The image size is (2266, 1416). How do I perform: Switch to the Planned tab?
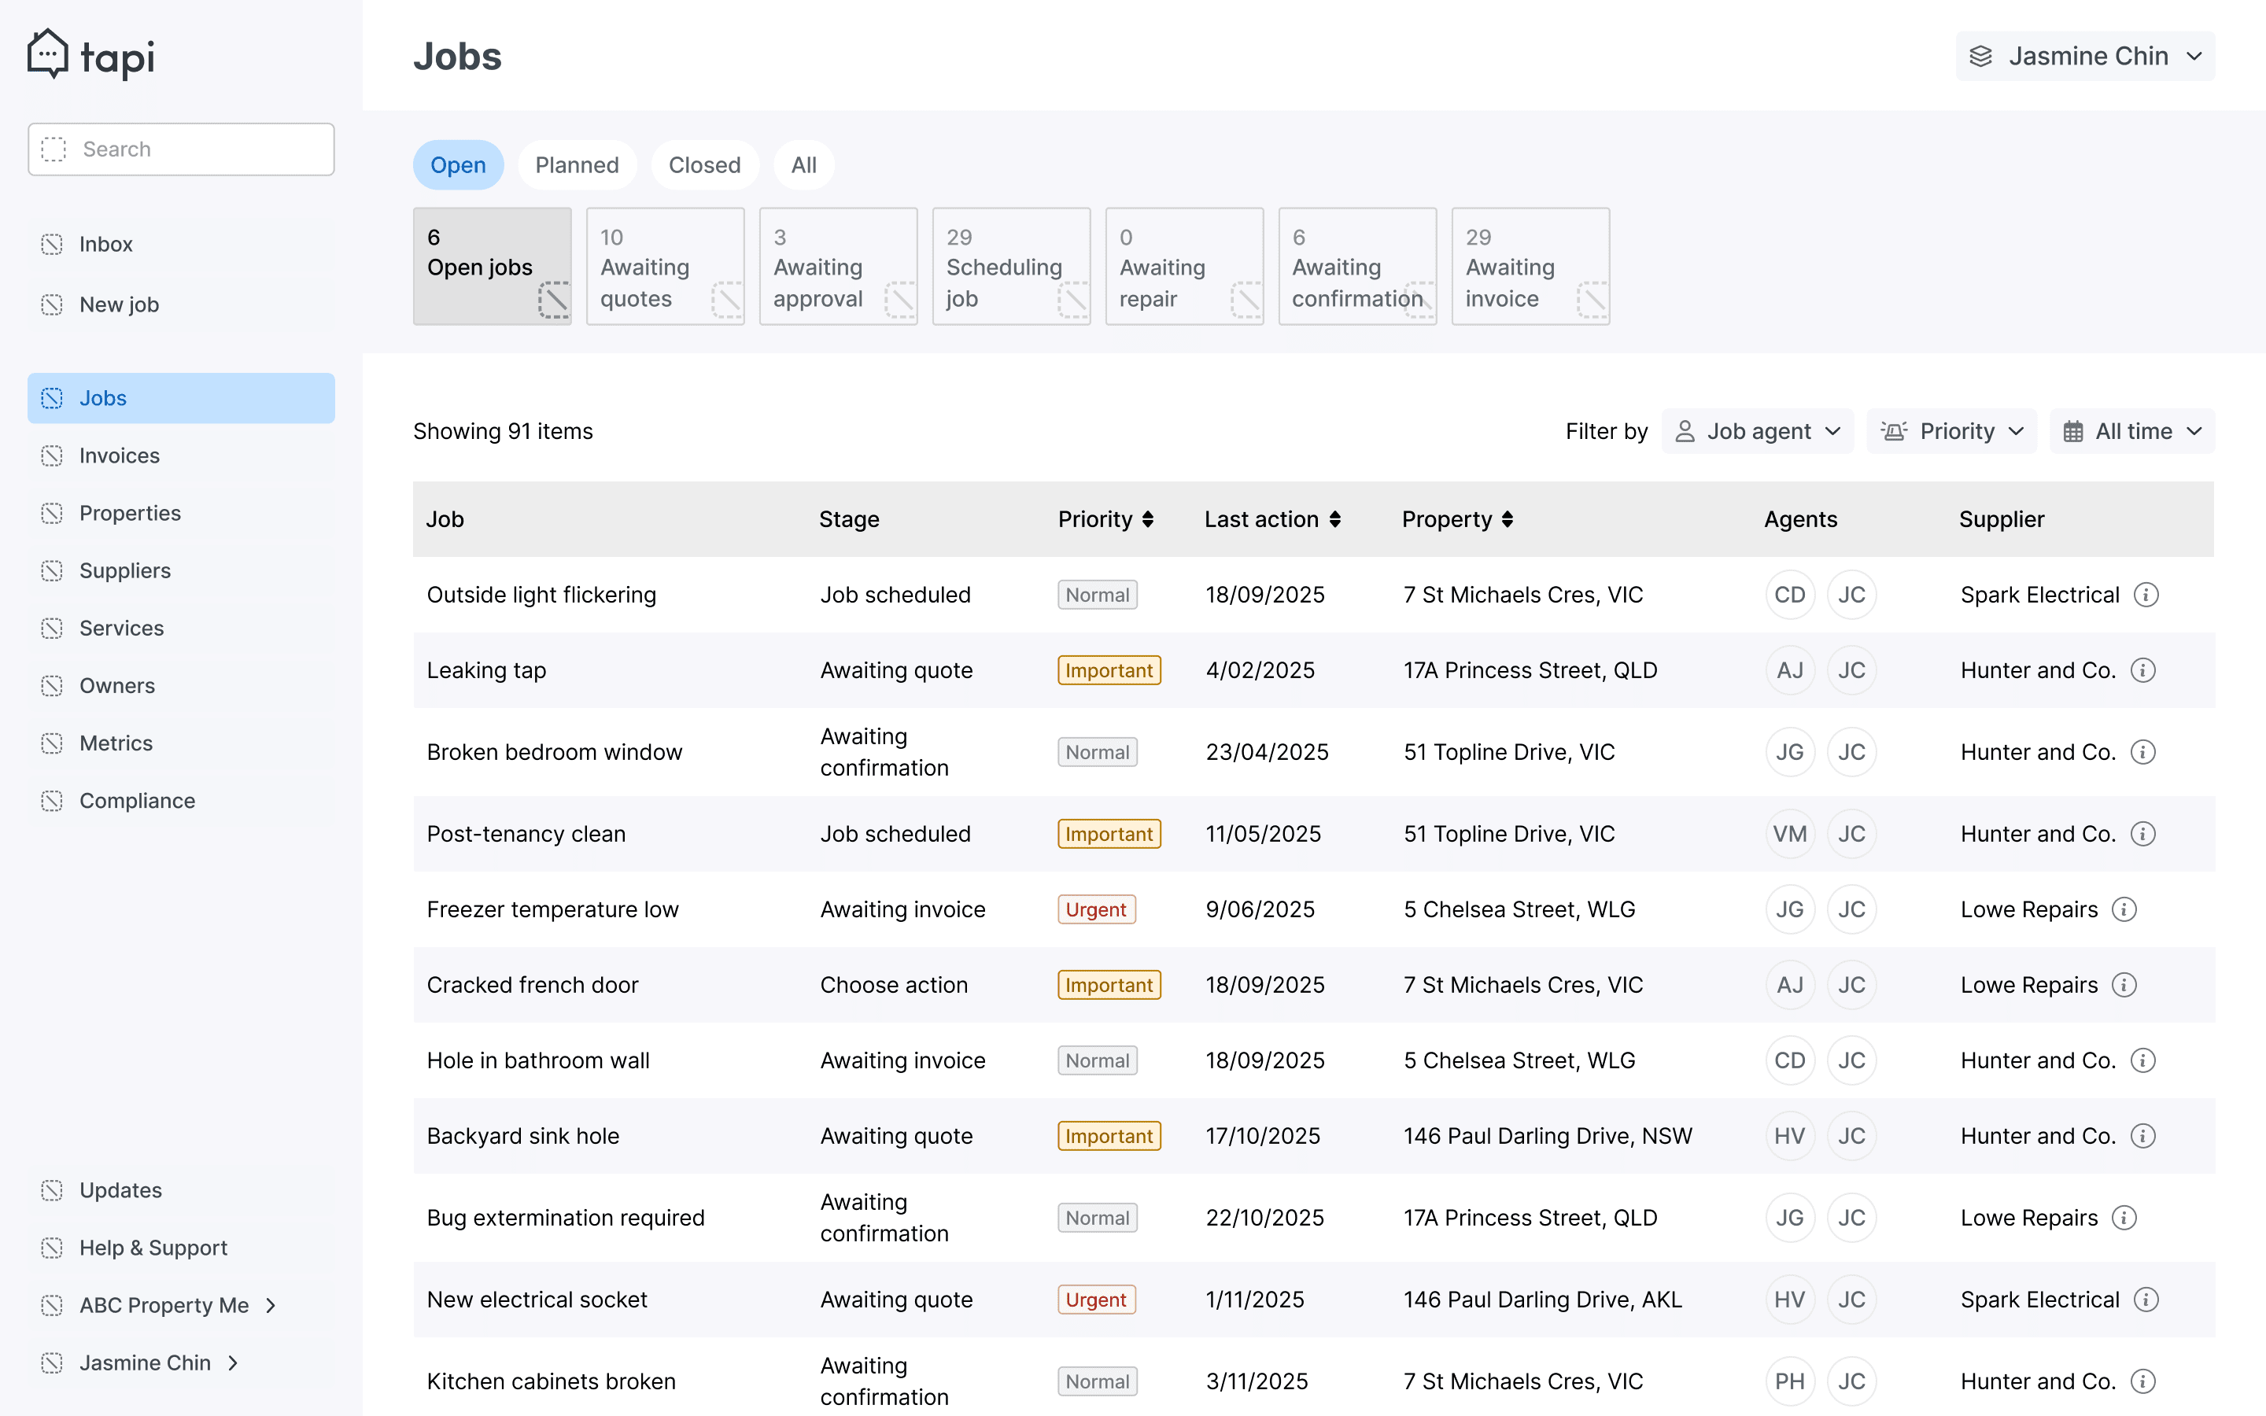577,166
